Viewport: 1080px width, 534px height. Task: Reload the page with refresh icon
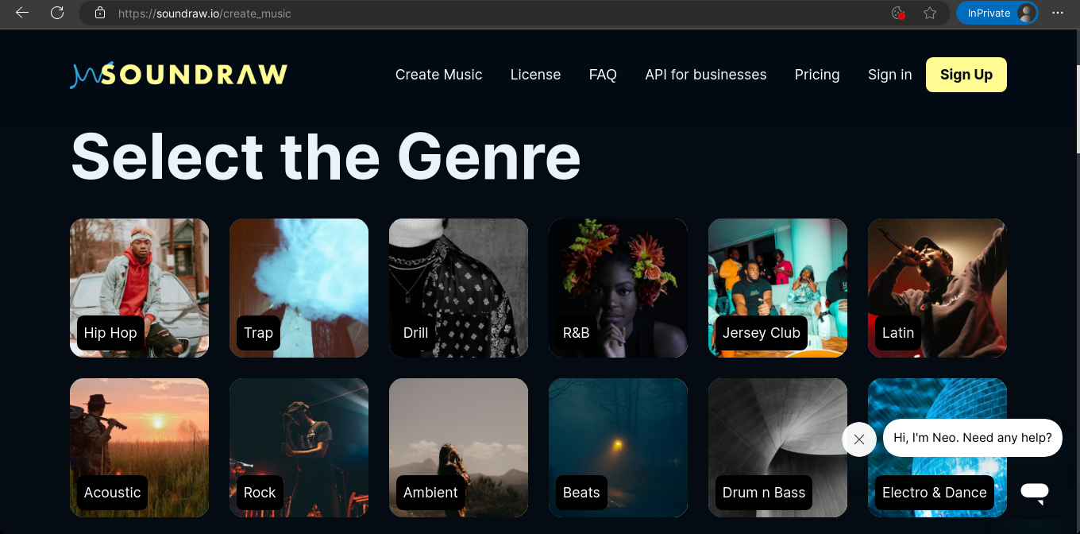click(57, 13)
